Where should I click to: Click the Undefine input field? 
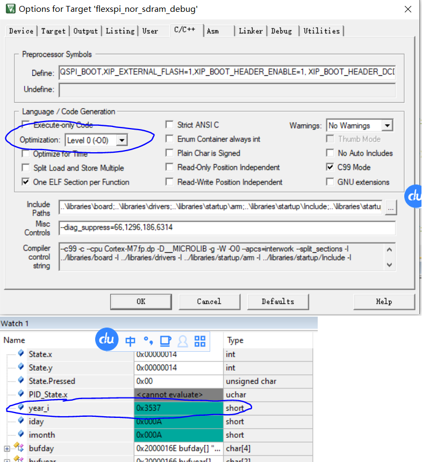point(227,90)
